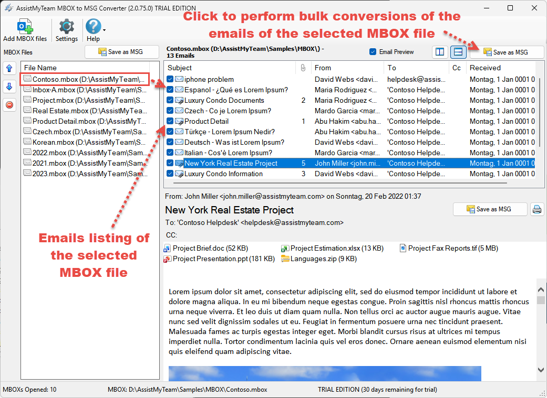This screenshot has width=547, height=398.
Task: Uncheck the Email Preview checkbox
Action: (x=372, y=52)
